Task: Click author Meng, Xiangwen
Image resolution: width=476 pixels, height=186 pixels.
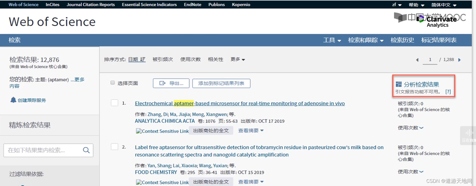Action: (209, 114)
